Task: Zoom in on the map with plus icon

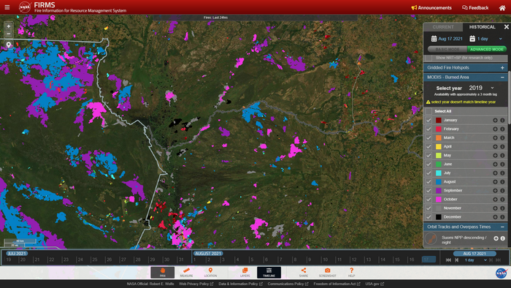Action: 9,26
